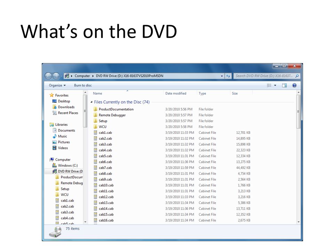Select Recent Places in Favorites
334x251 pixels.
(68, 113)
